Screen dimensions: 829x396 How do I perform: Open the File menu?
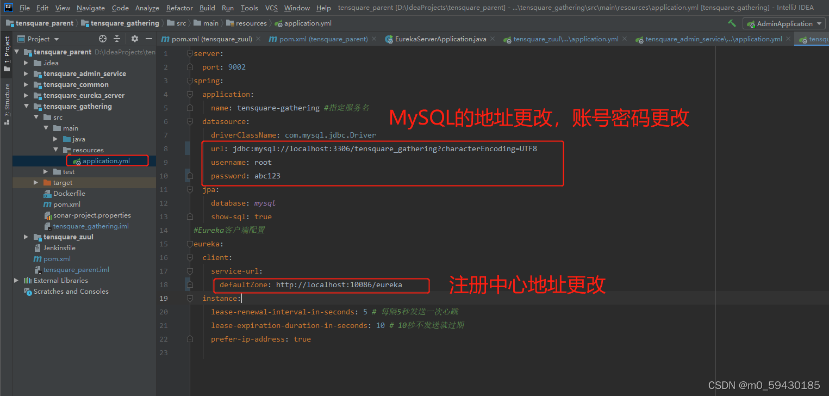pyautogui.click(x=24, y=8)
